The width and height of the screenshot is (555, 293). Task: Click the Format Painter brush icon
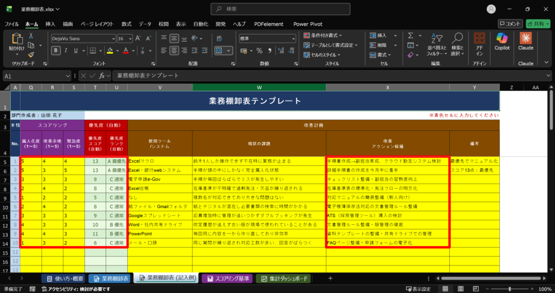[x=31, y=55]
